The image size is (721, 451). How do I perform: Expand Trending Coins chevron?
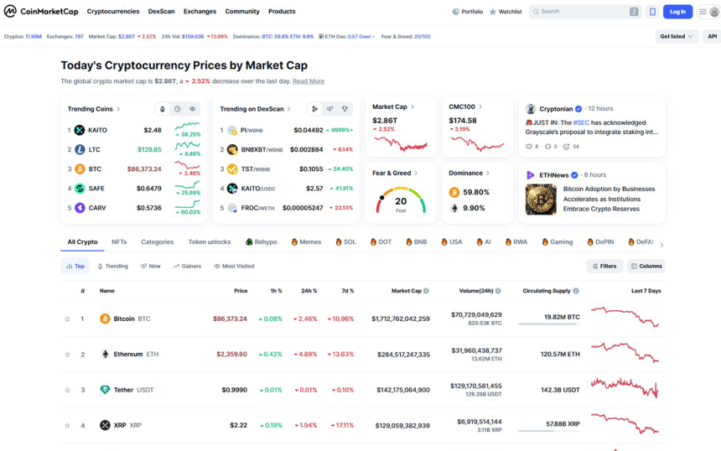pyautogui.click(x=119, y=109)
